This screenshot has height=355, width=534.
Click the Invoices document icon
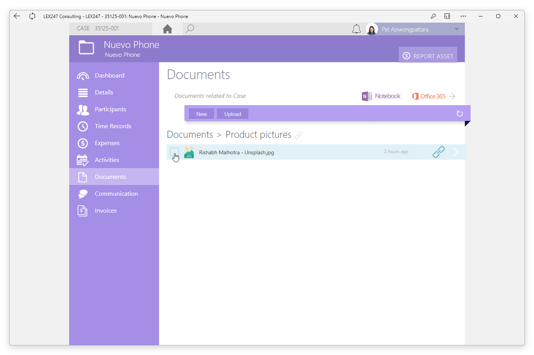coord(83,211)
